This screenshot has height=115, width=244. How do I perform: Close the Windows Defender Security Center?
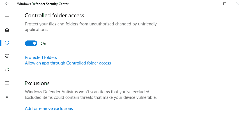tap(238, 4)
